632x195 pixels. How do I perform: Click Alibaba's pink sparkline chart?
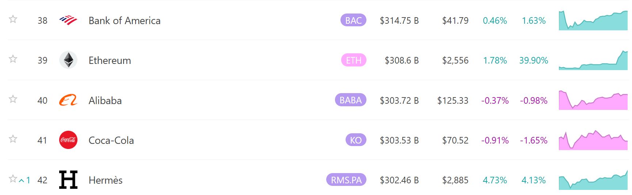pyautogui.click(x=593, y=101)
